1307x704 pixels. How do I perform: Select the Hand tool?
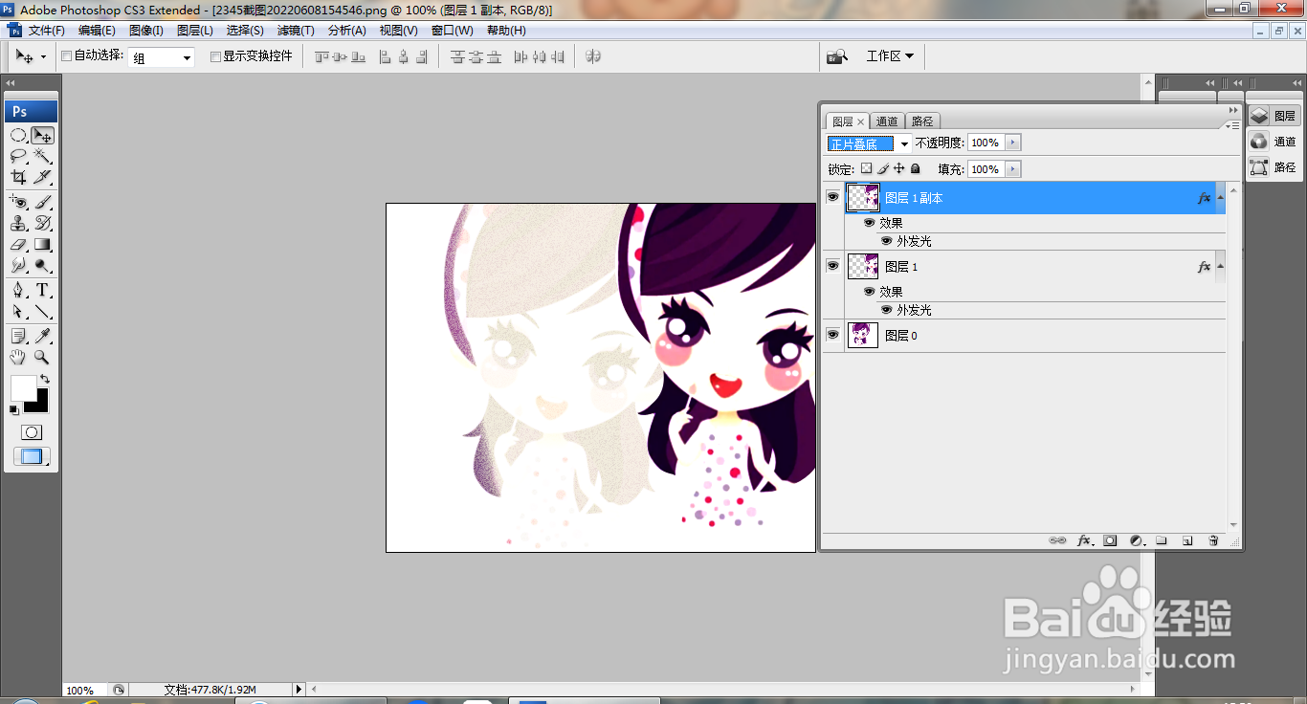[x=18, y=357]
